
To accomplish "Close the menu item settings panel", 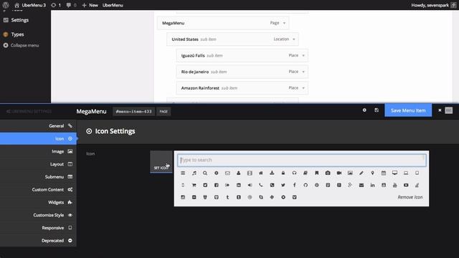I will point(440,110).
